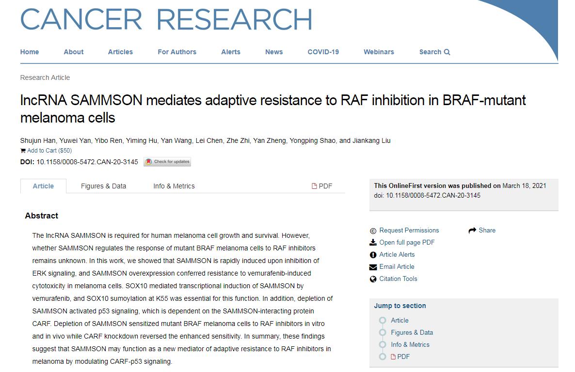Viewport: 575px width, 372px height.
Task: Click the Abstract heading
Action: click(x=41, y=216)
